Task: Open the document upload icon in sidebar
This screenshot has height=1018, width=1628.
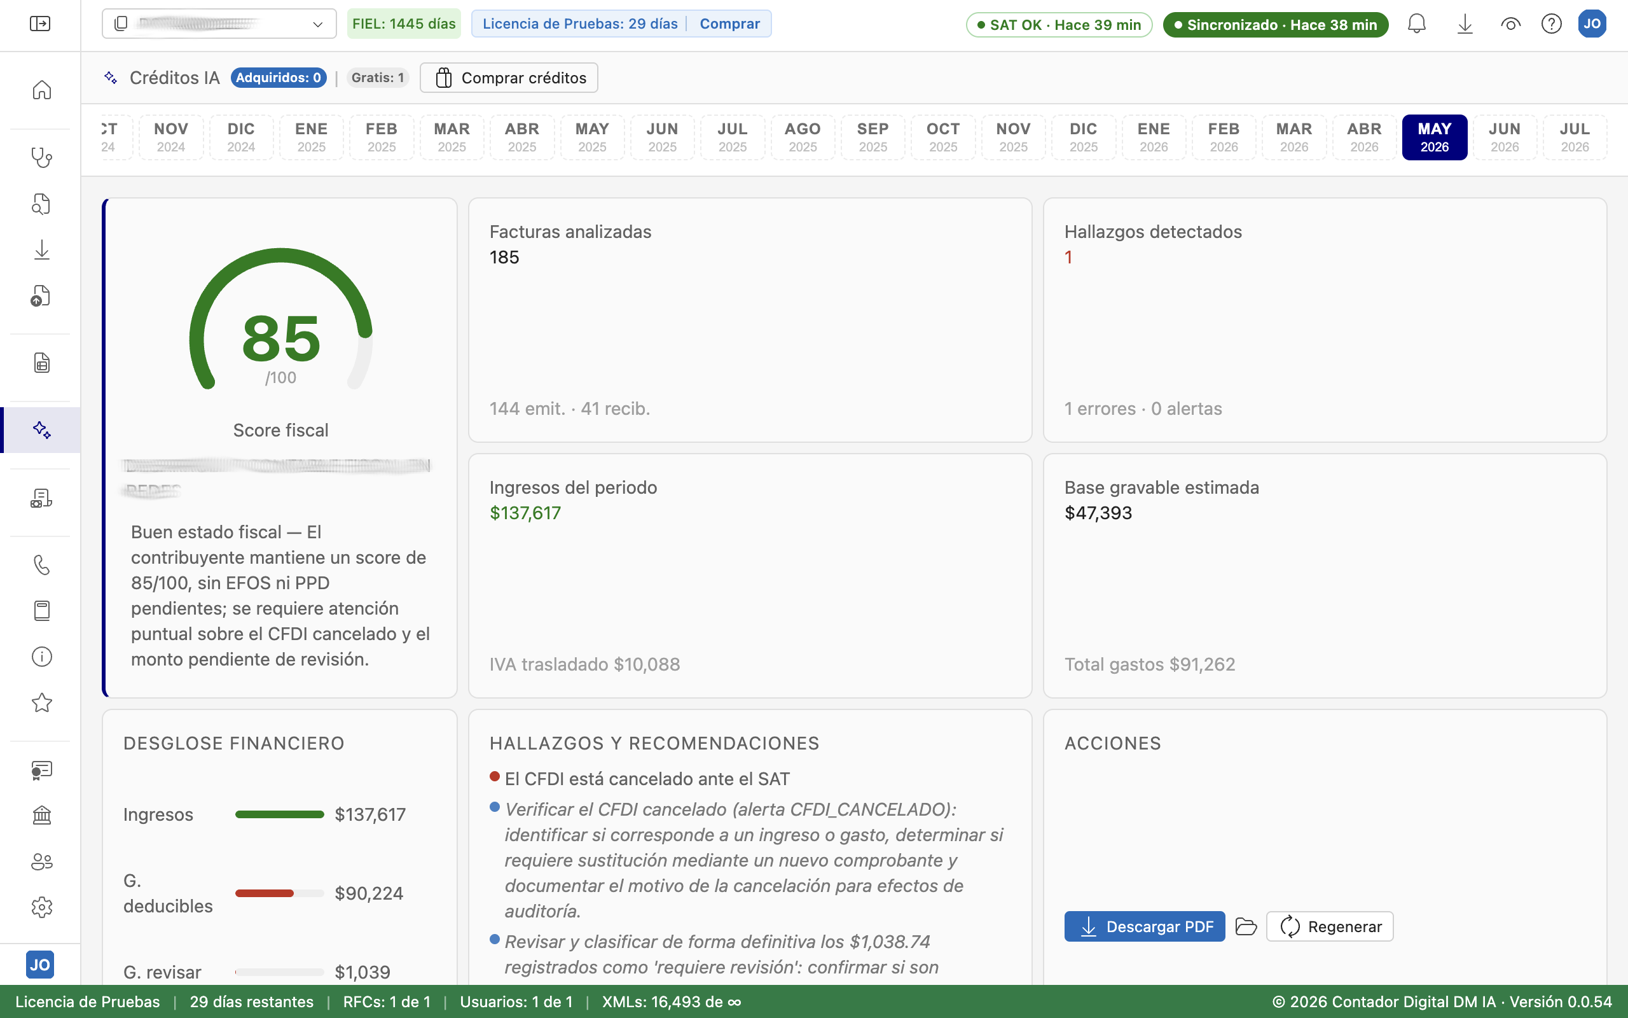Action: (42, 296)
